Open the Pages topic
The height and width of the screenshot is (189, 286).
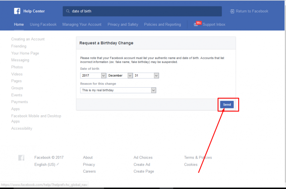pyautogui.click(x=16, y=81)
